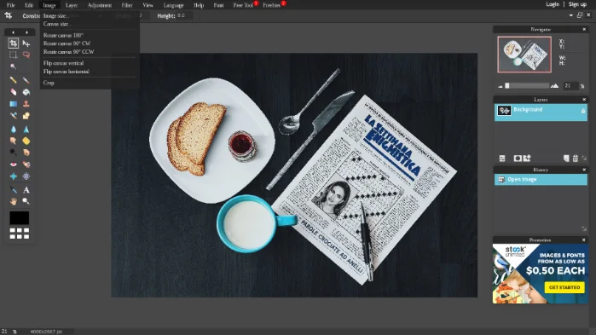Select the Smudge finger tool
Image resolution: width=596 pixels, height=335 pixels.
click(x=14, y=141)
